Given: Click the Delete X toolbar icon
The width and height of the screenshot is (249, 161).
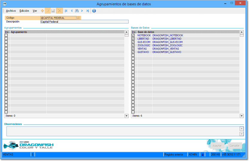Looking at the screenshot, I should pos(59,11).
